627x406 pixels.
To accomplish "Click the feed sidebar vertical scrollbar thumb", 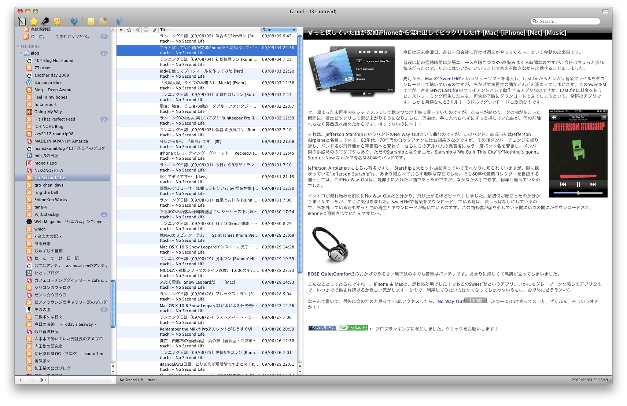I will tap(113, 304).
